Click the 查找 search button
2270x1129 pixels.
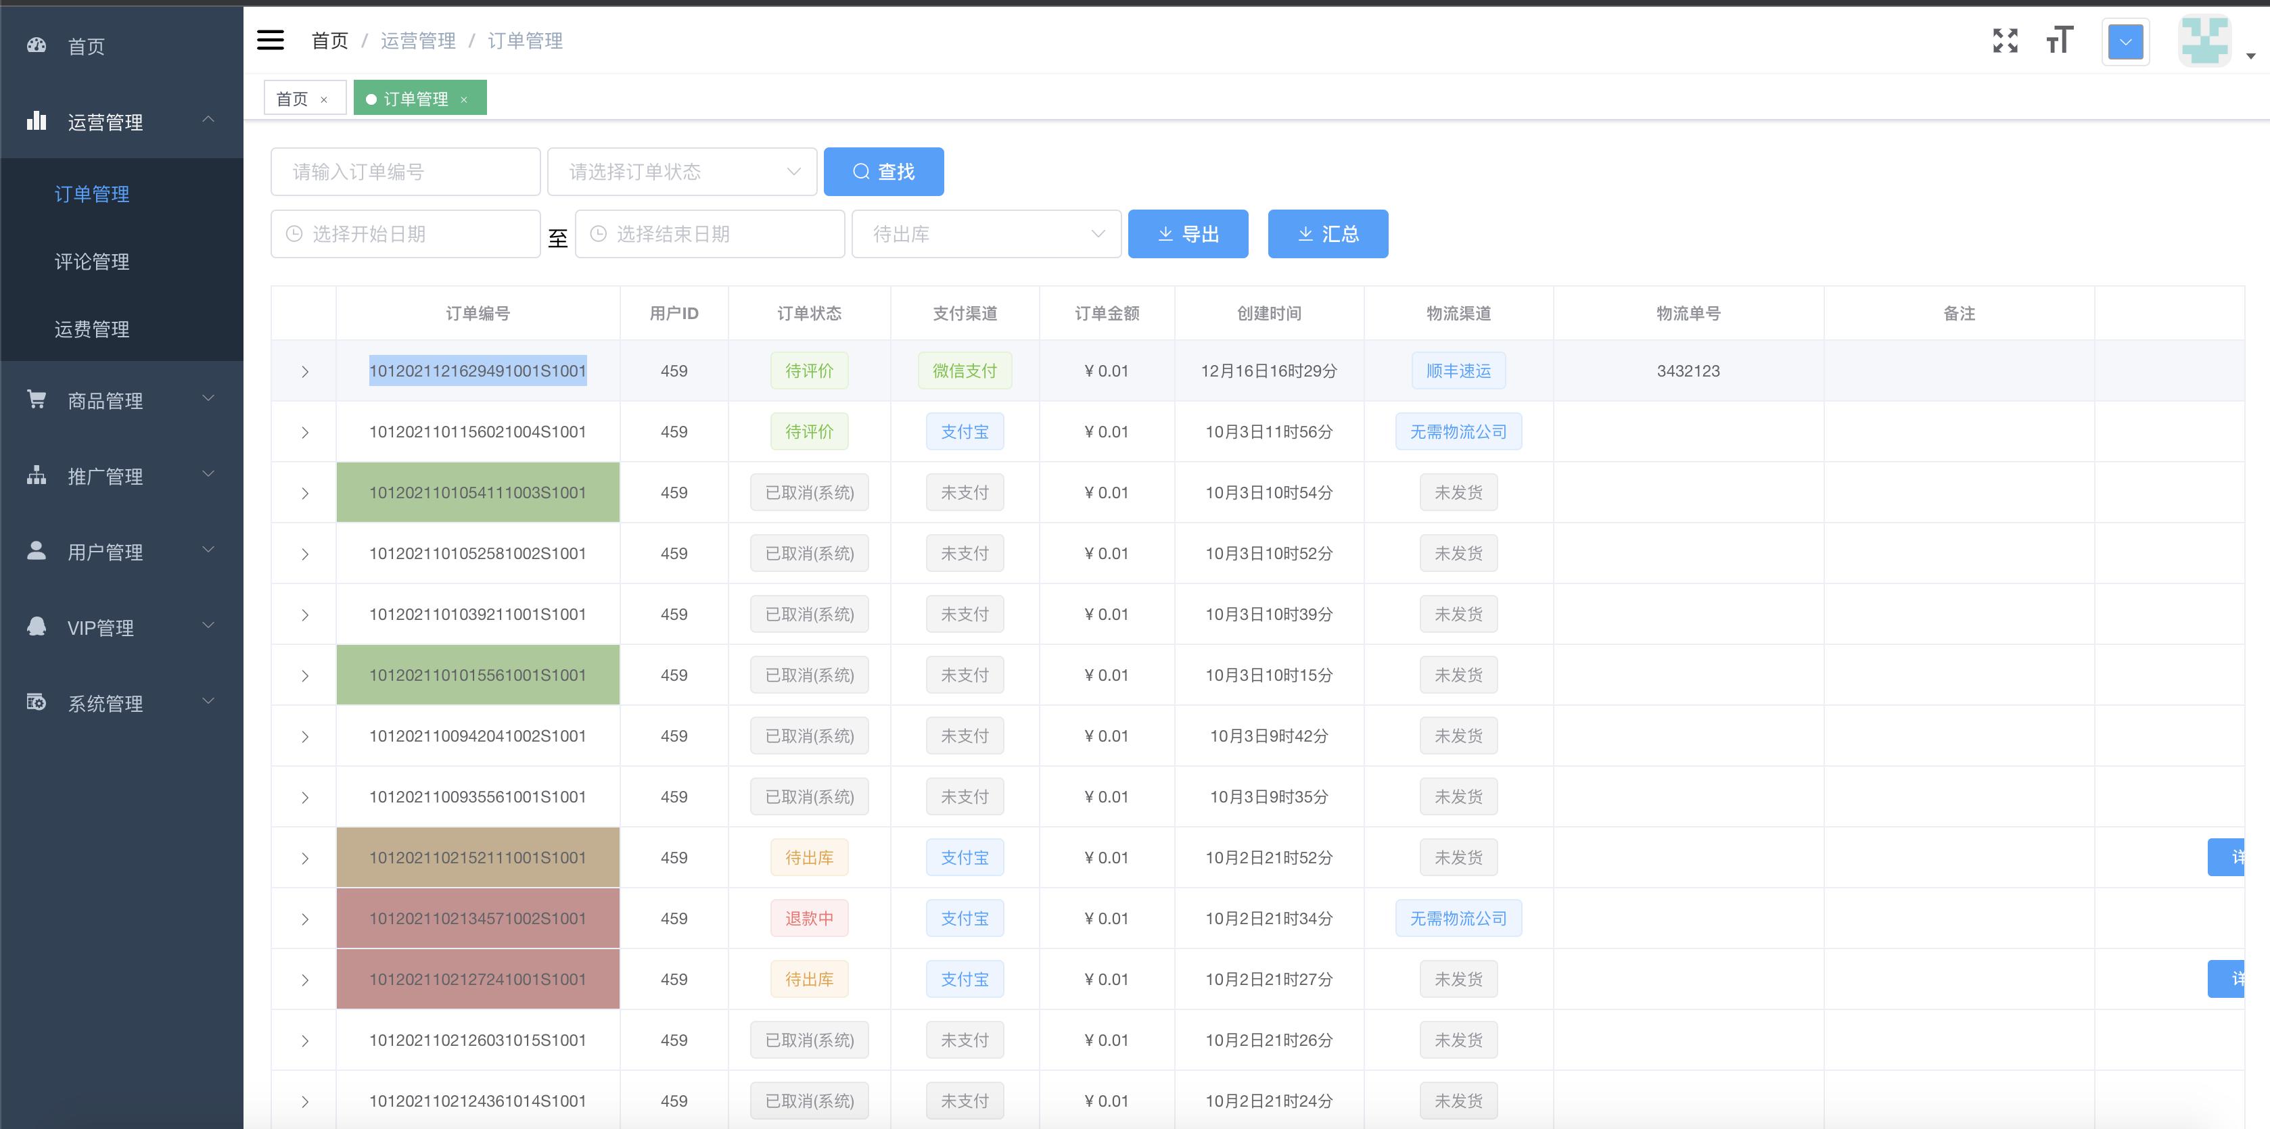click(x=883, y=172)
